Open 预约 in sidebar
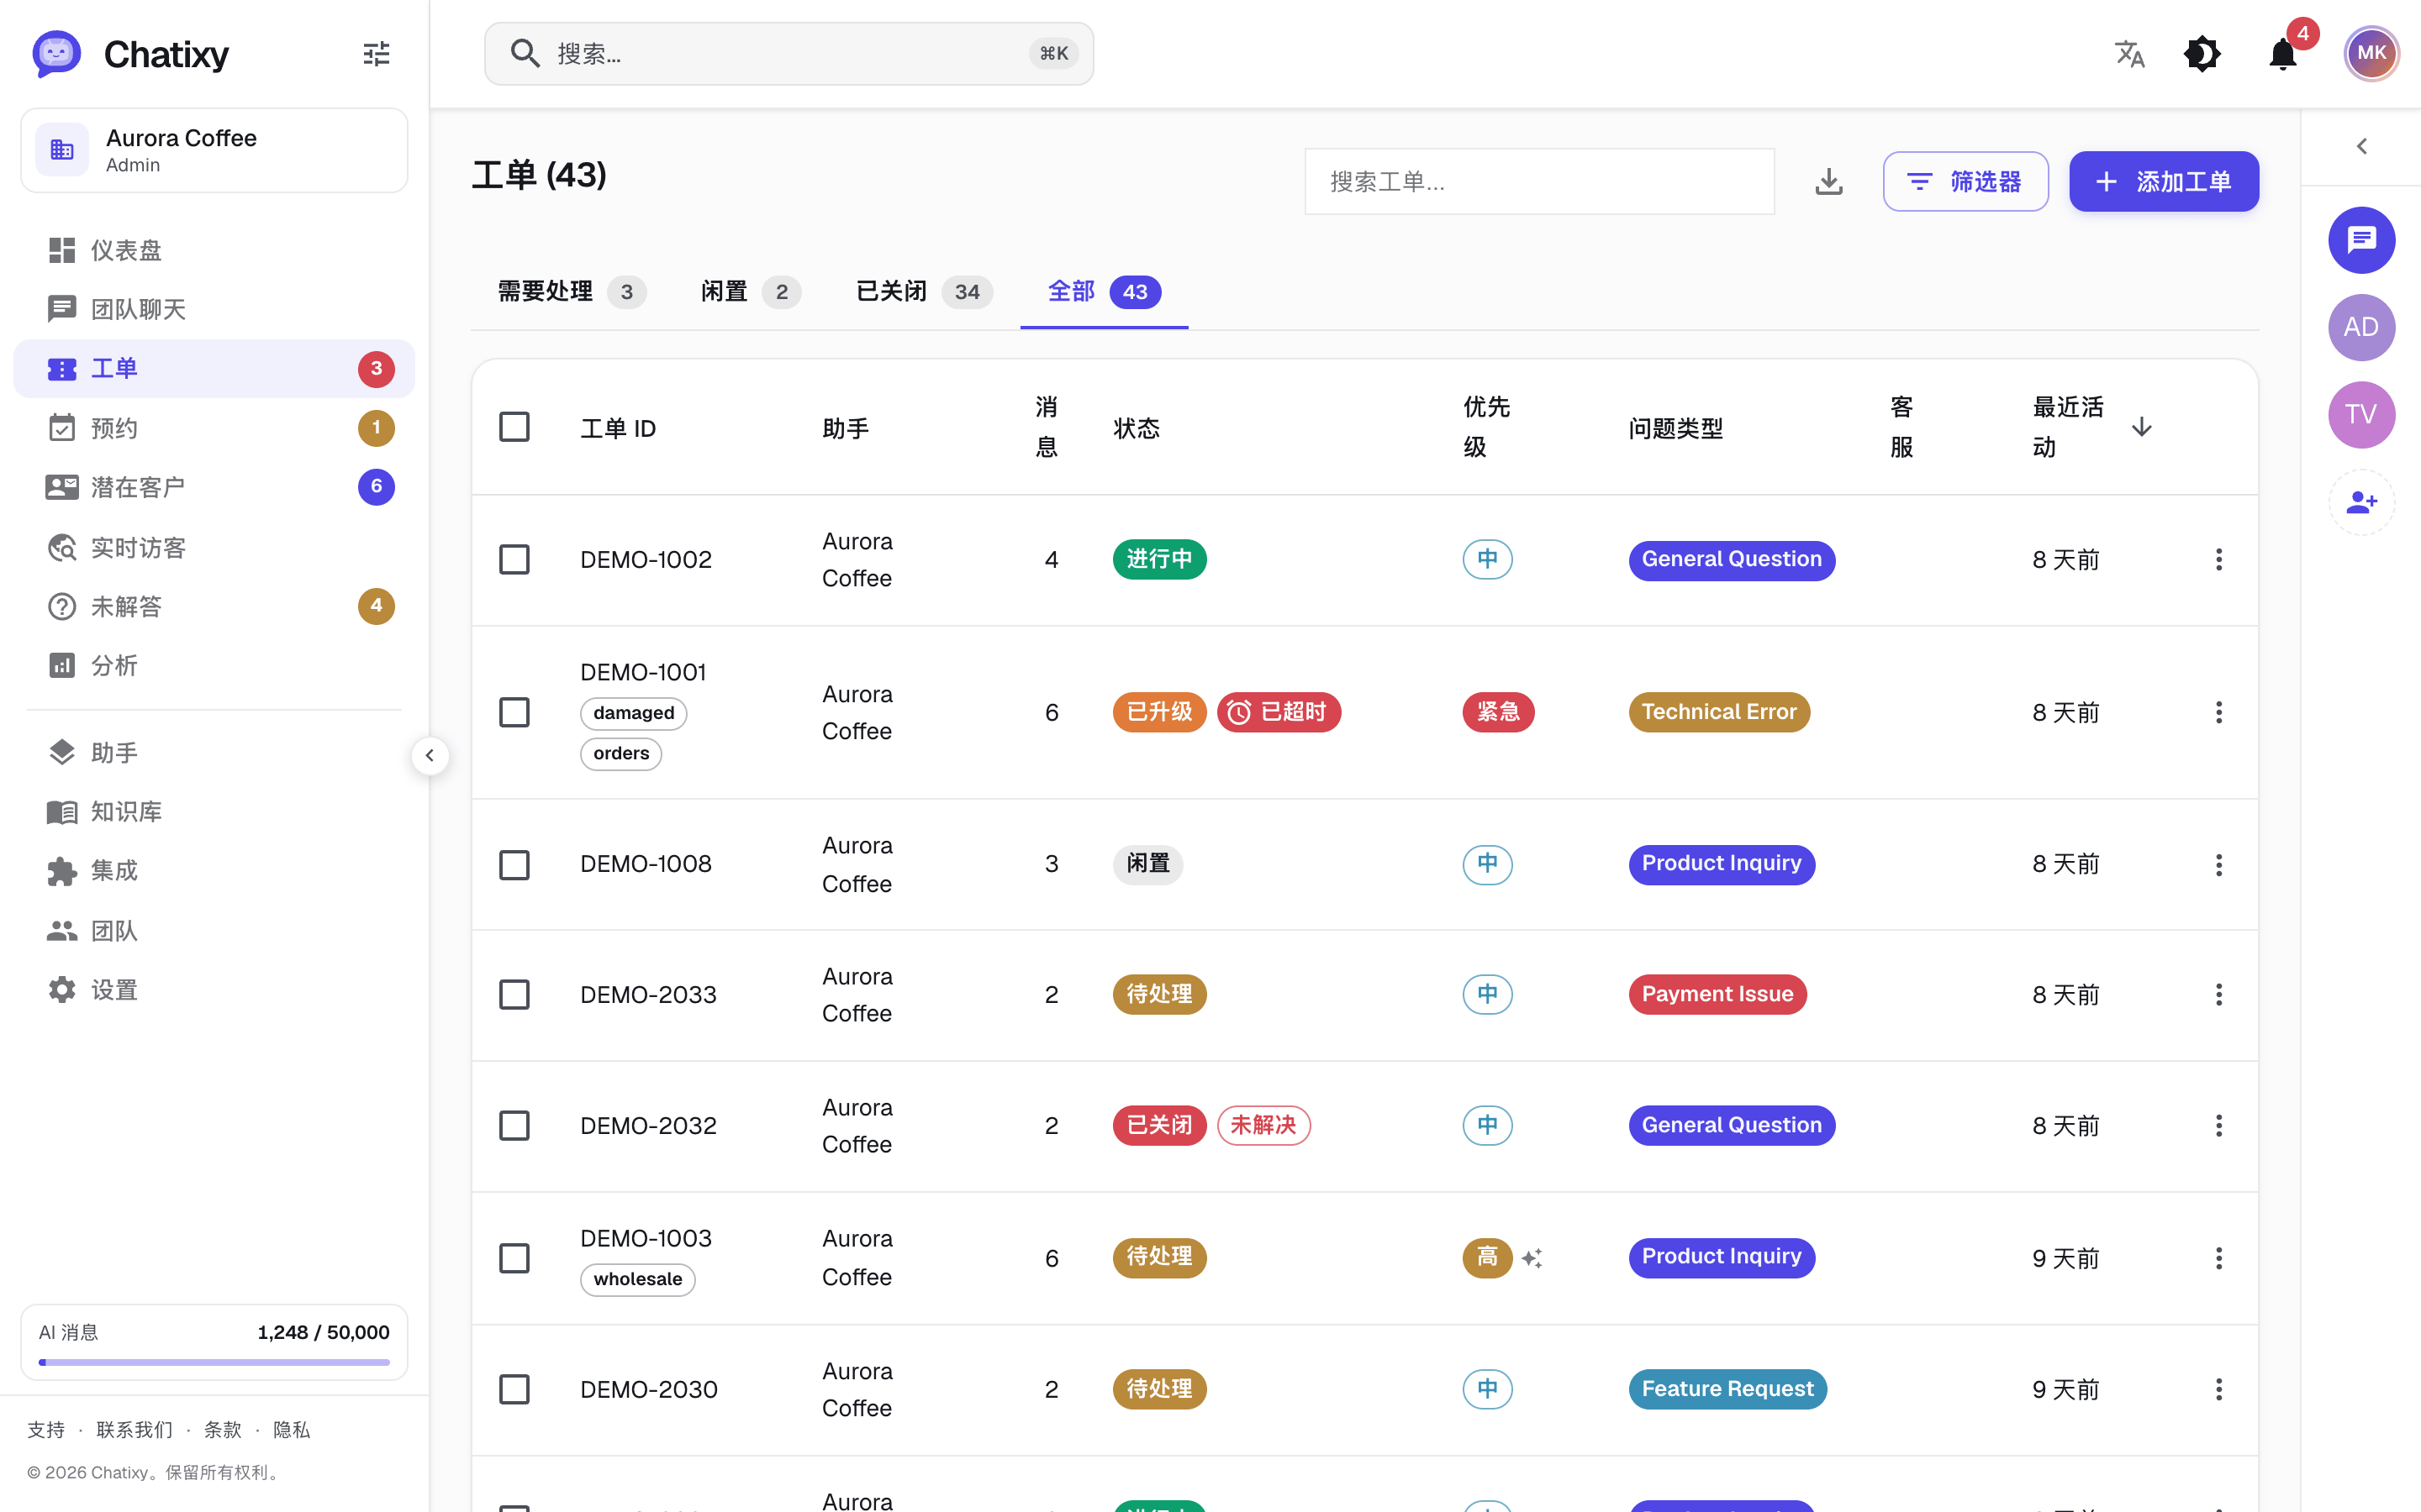The image size is (2421, 1512). pyautogui.click(x=214, y=428)
